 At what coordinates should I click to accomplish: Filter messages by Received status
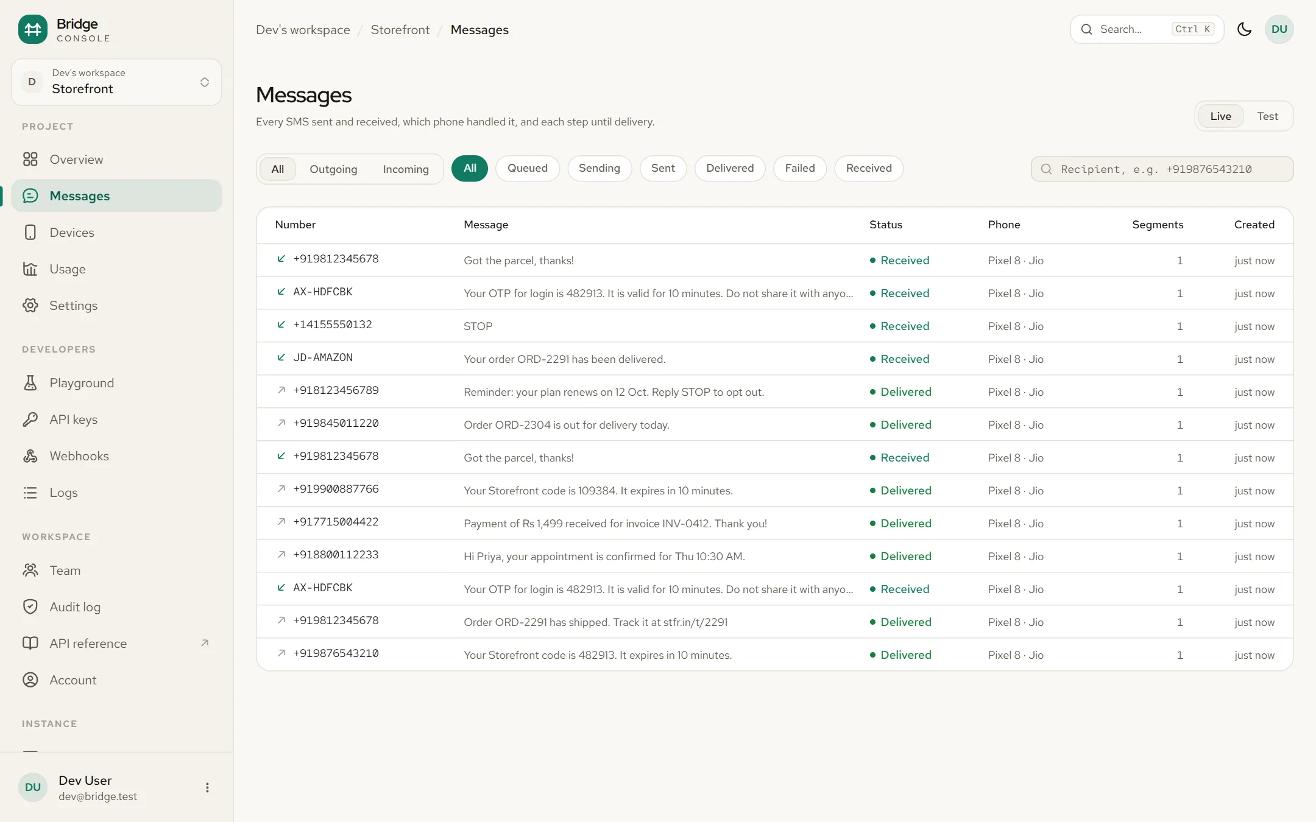pyautogui.click(x=869, y=169)
